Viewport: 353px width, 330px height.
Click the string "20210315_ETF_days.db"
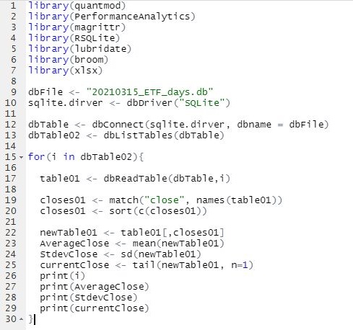(x=149, y=92)
